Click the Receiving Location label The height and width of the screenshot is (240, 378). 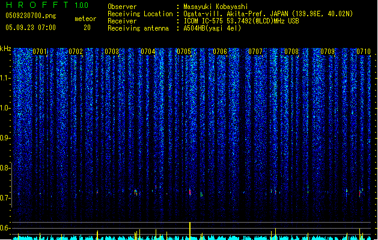[140, 14]
